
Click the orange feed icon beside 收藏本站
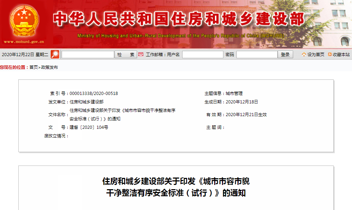click(x=330, y=54)
